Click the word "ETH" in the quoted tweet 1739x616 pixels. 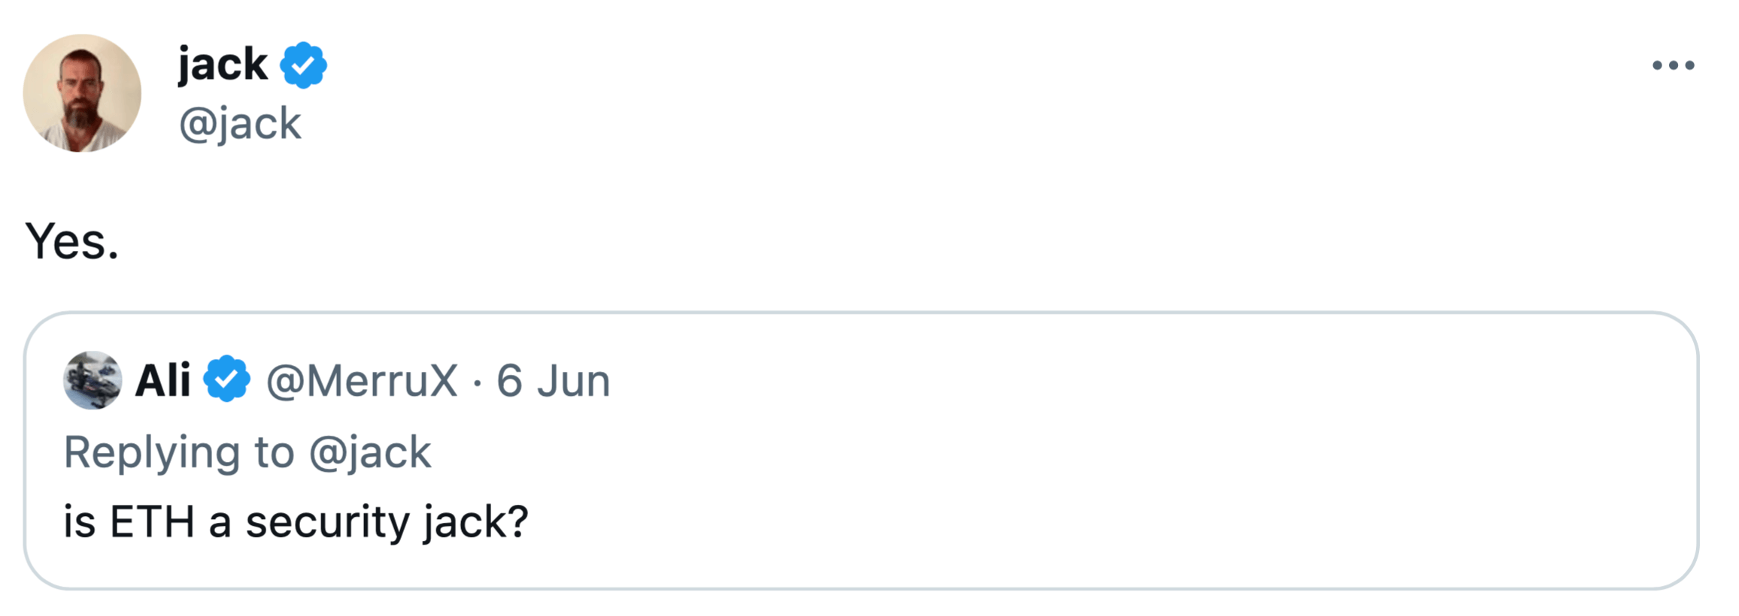(153, 522)
